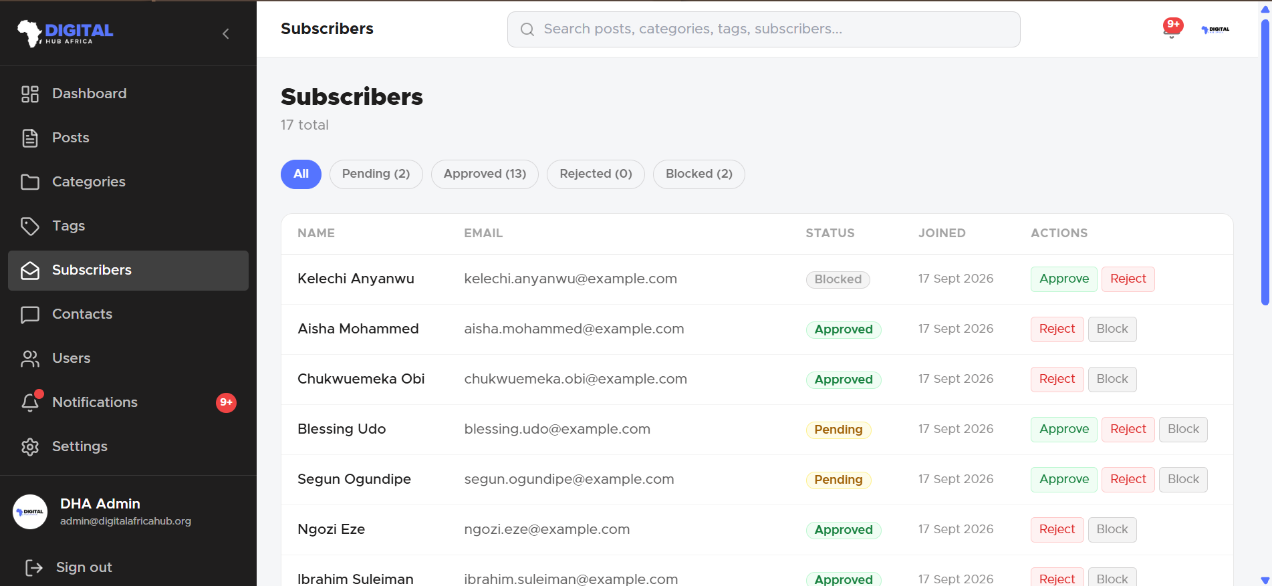Open Dashboard from the sidebar
The height and width of the screenshot is (586, 1272).
(x=128, y=94)
